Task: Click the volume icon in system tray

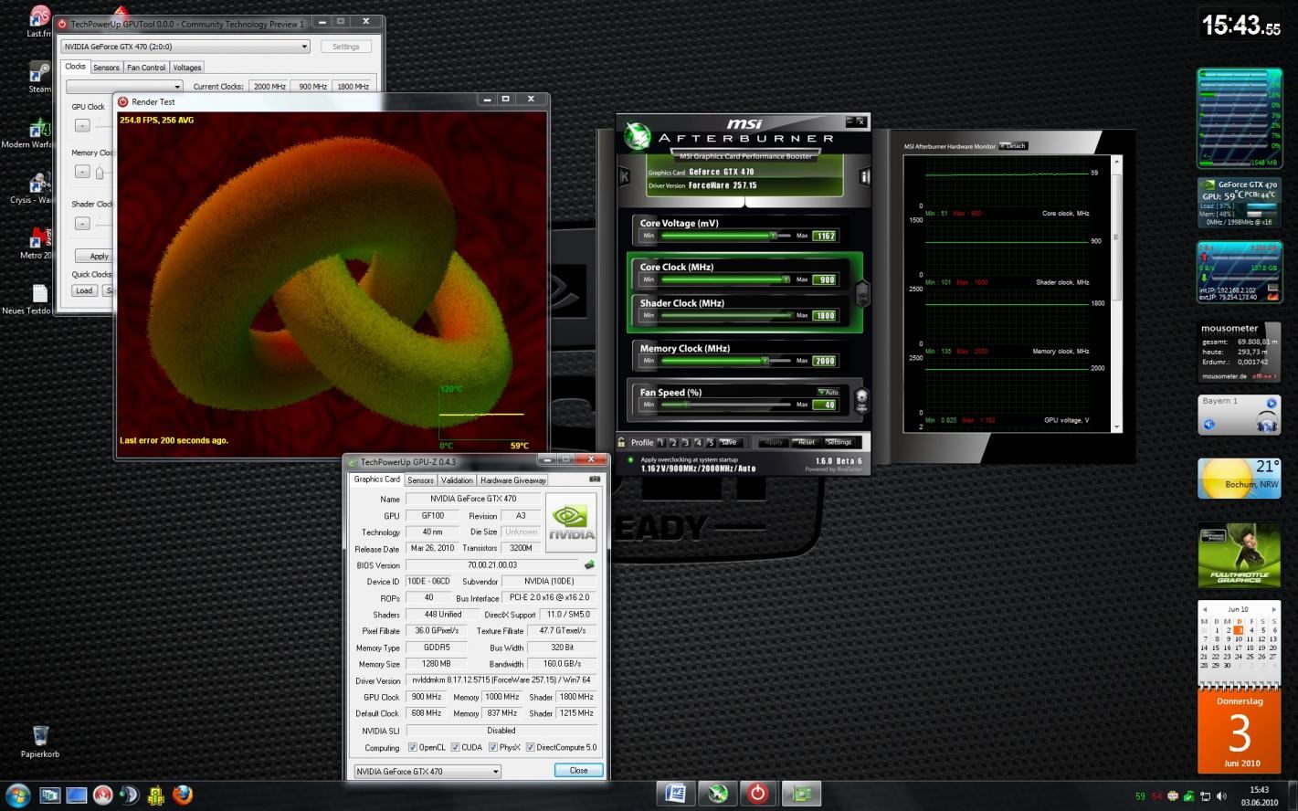Action: pos(1222,797)
